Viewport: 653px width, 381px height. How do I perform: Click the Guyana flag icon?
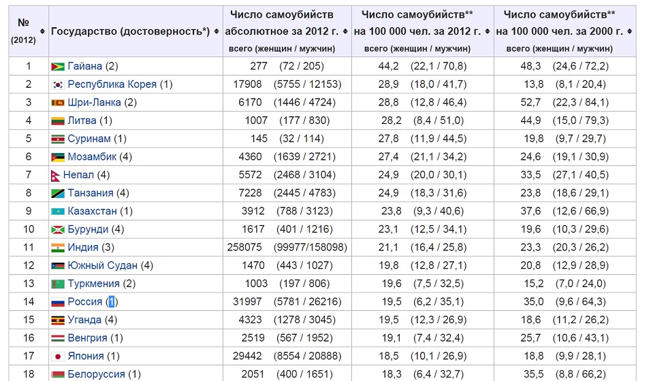pyautogui.click(x=58, y=67)
